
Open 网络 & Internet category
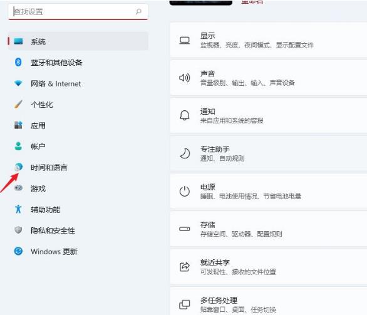click(78, 83)
